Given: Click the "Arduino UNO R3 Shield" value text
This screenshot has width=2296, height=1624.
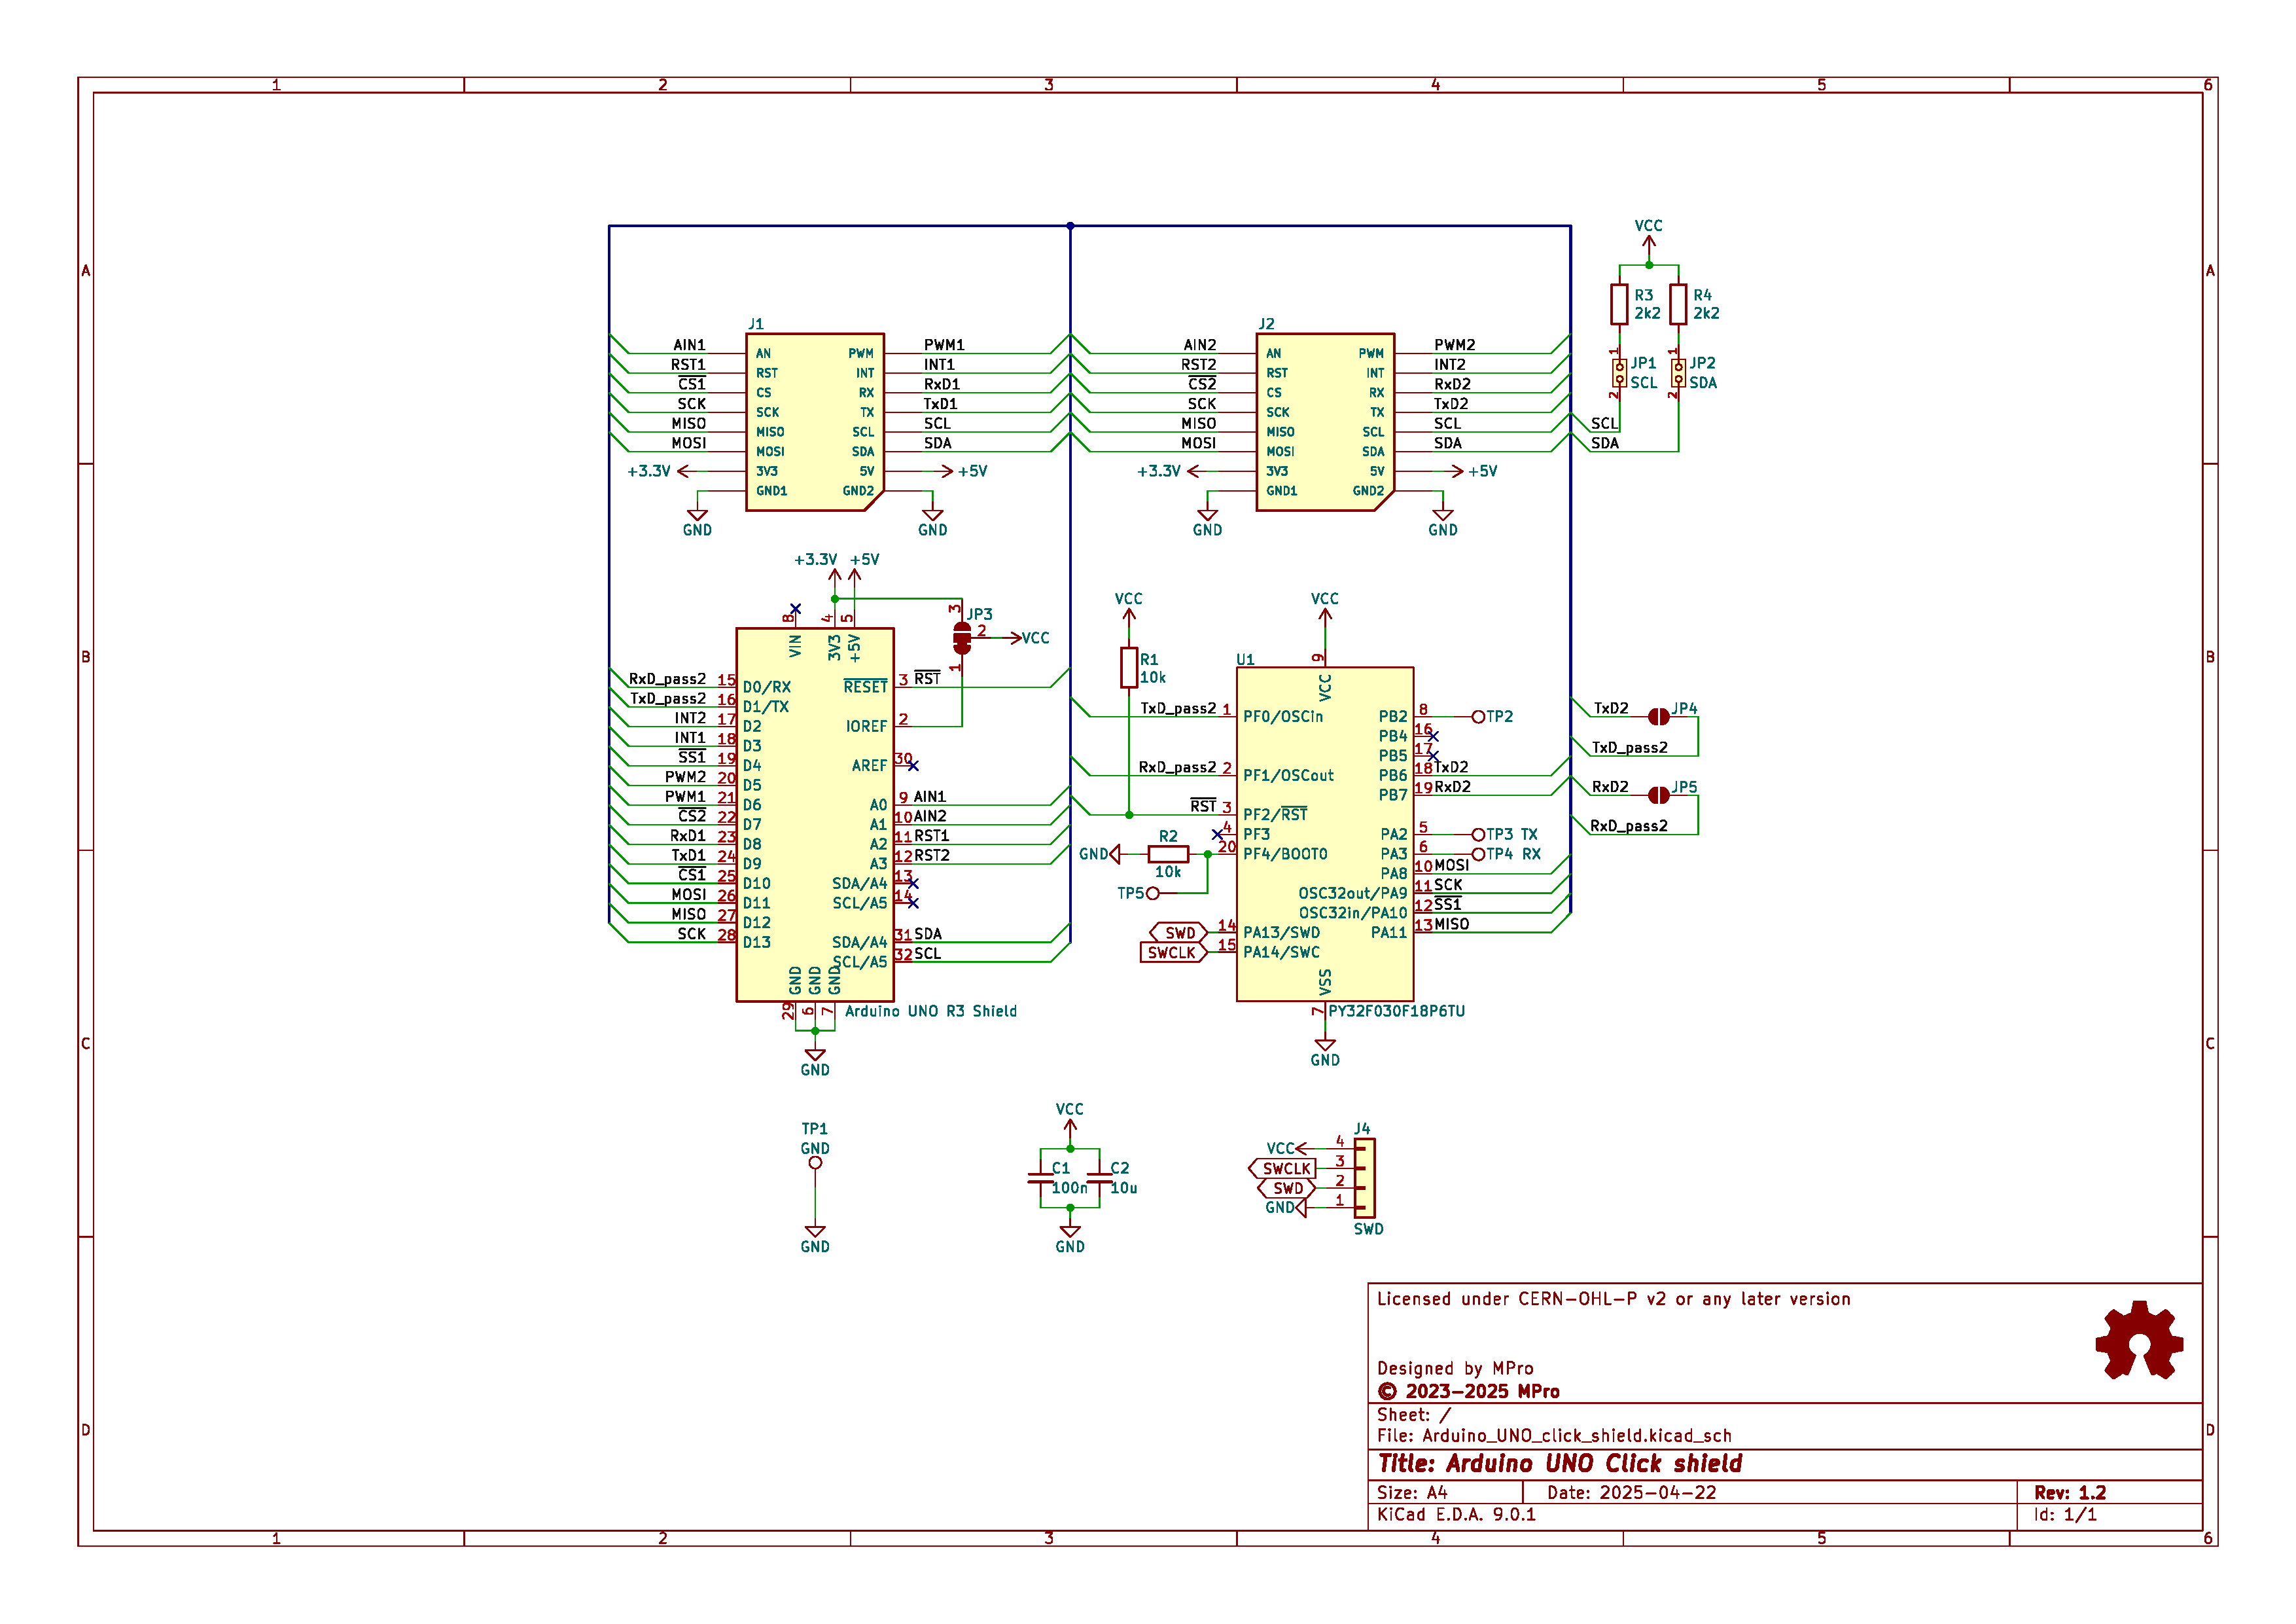Looking at the screenshot, I should click(x=930, y=1011).
